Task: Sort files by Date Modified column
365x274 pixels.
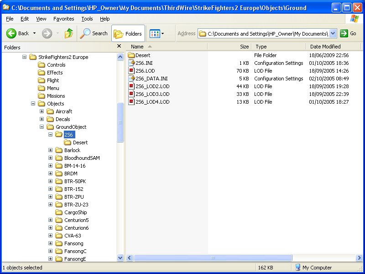Action: pos(334,47)
